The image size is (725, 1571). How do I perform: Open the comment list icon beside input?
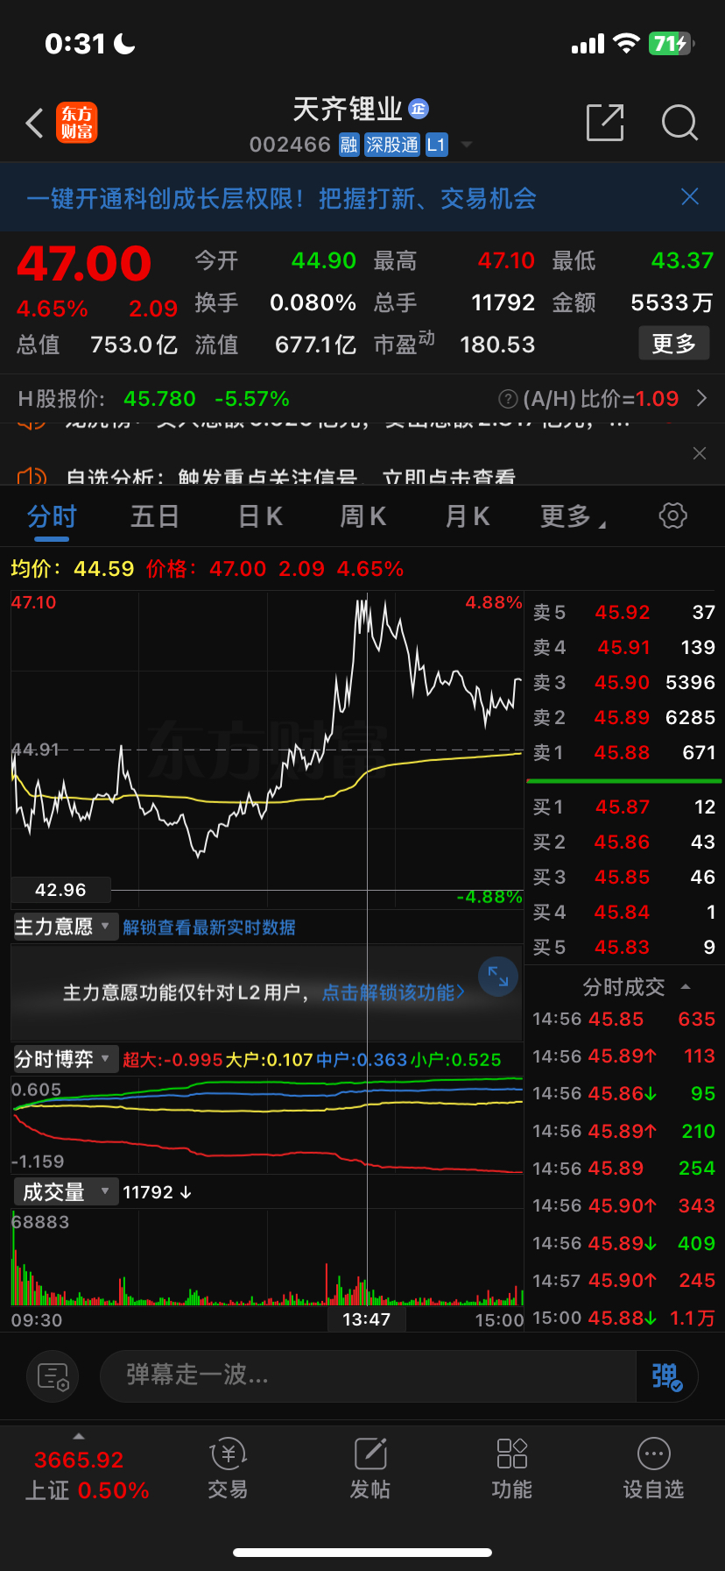(x=53, y=1376)
